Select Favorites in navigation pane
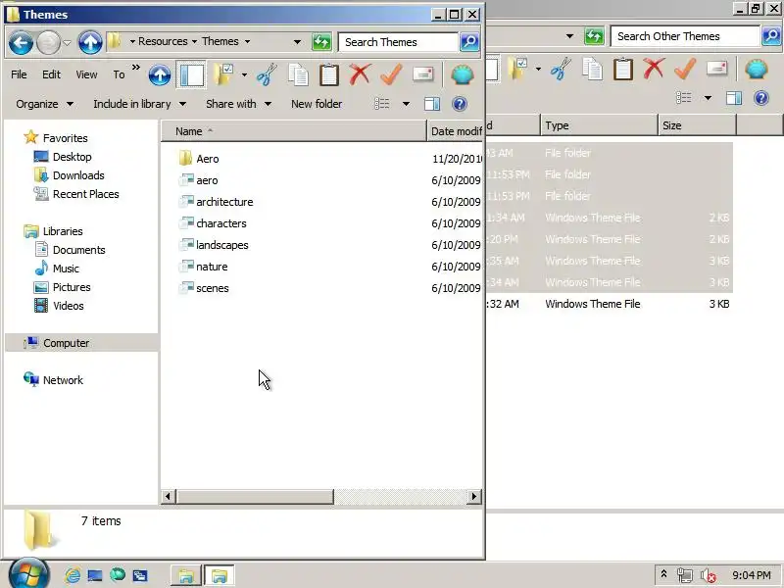 65,138
